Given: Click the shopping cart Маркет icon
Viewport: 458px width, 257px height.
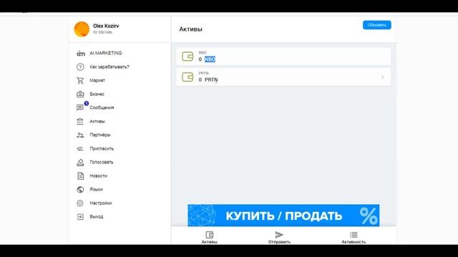Looking at the screenshot, I should [x=80, y=81].
